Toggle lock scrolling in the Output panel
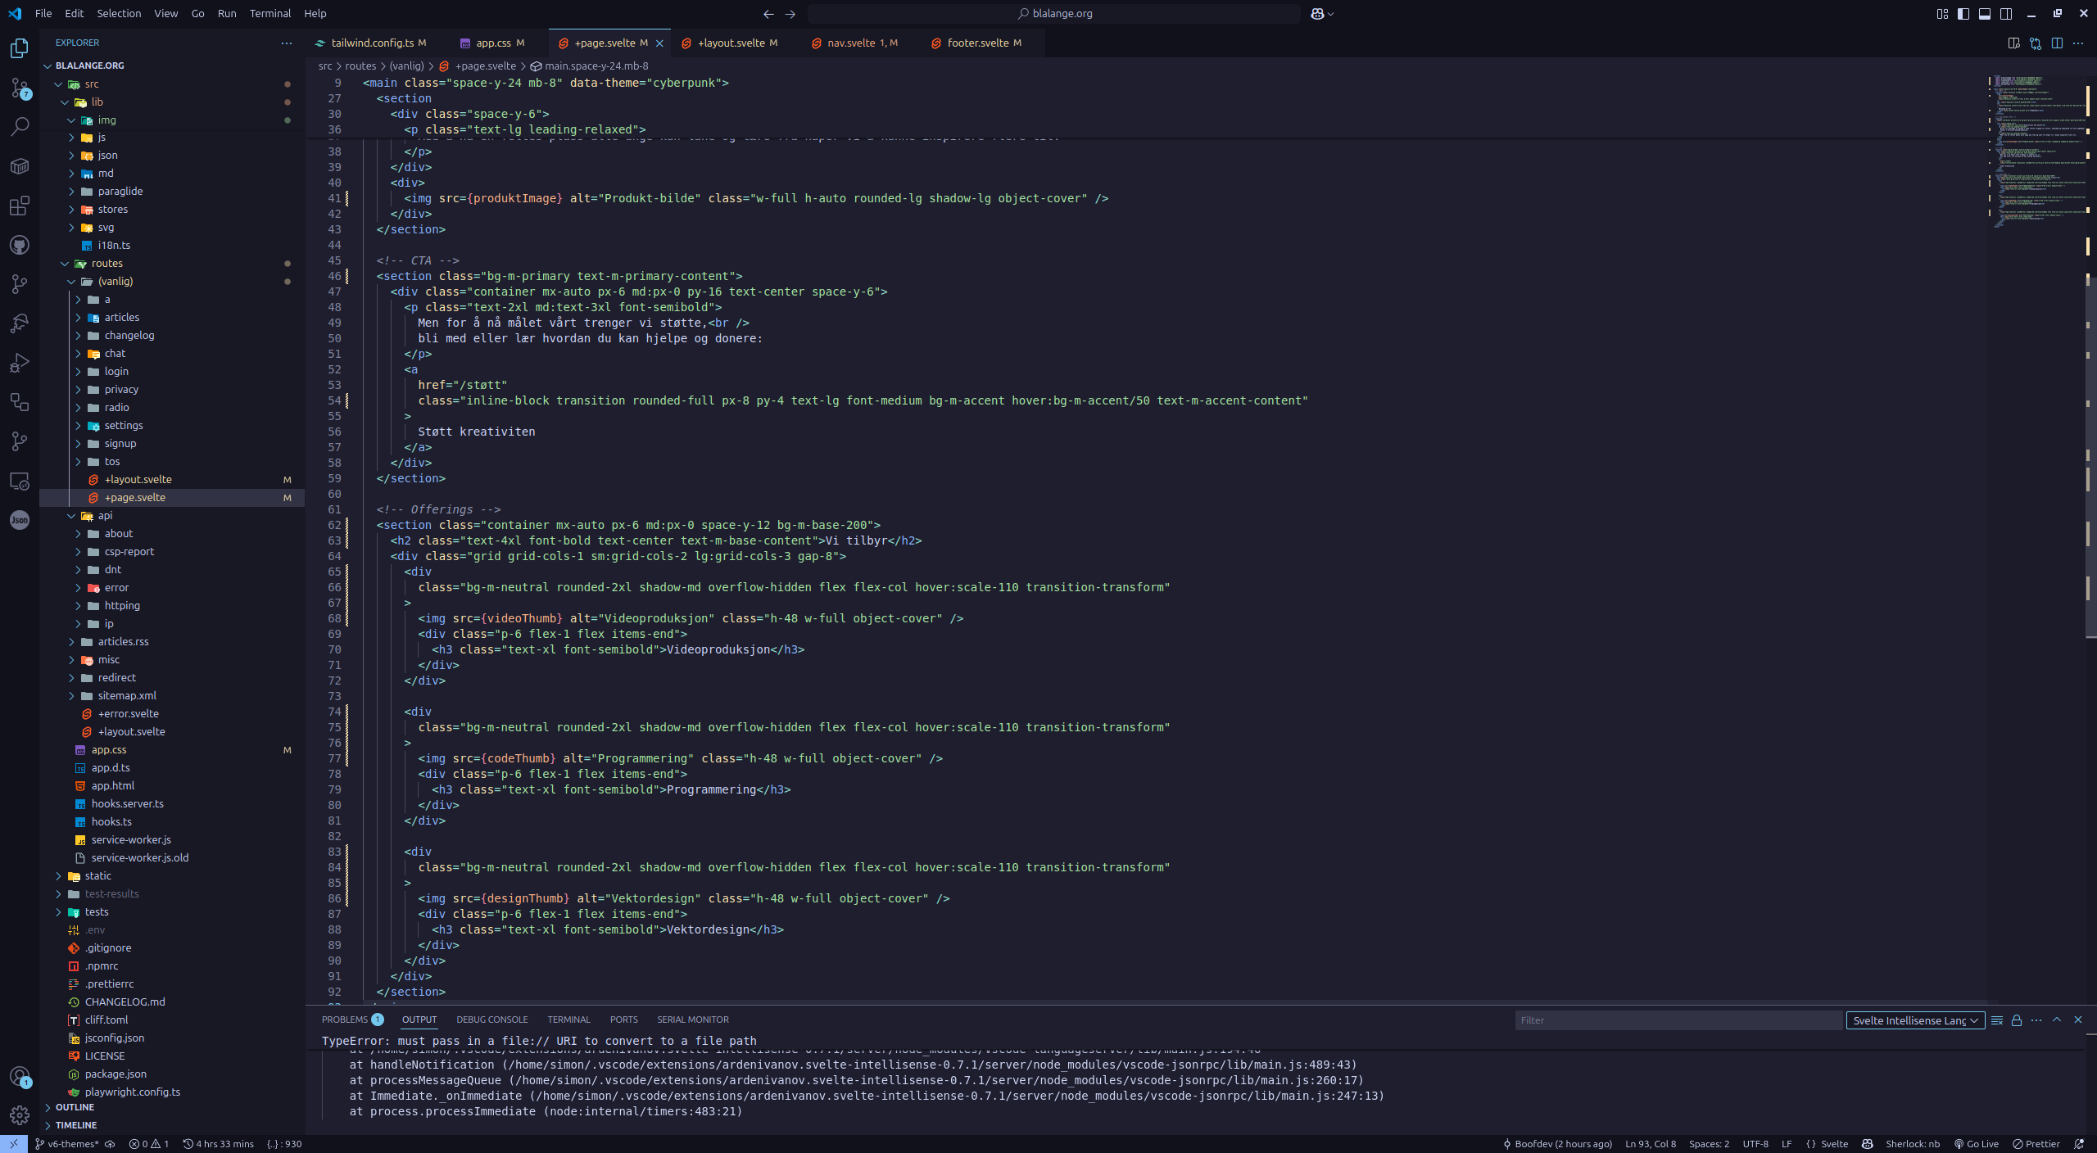The height and width of the screenshot is (1153, 2097). point(2018,1020)
